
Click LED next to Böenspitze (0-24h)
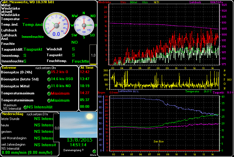[49, 72]
